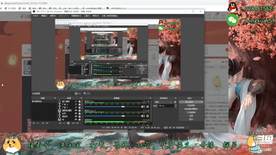Toggle visibility of QQ号 source

coord(76,113)
